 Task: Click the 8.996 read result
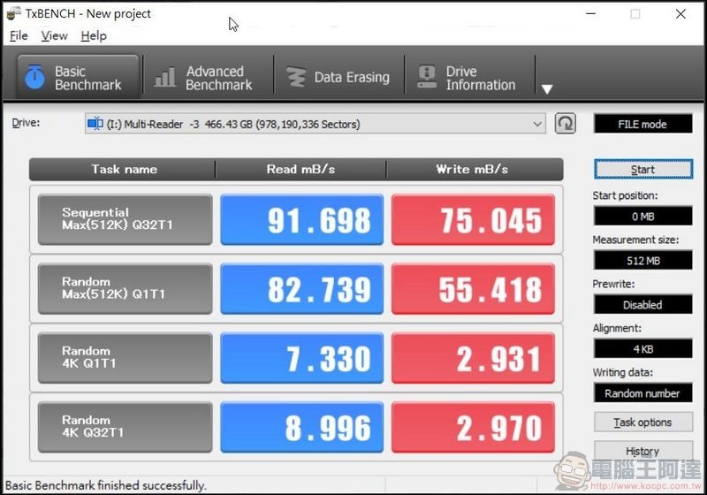pyautogui.click(x=301, y=427)
